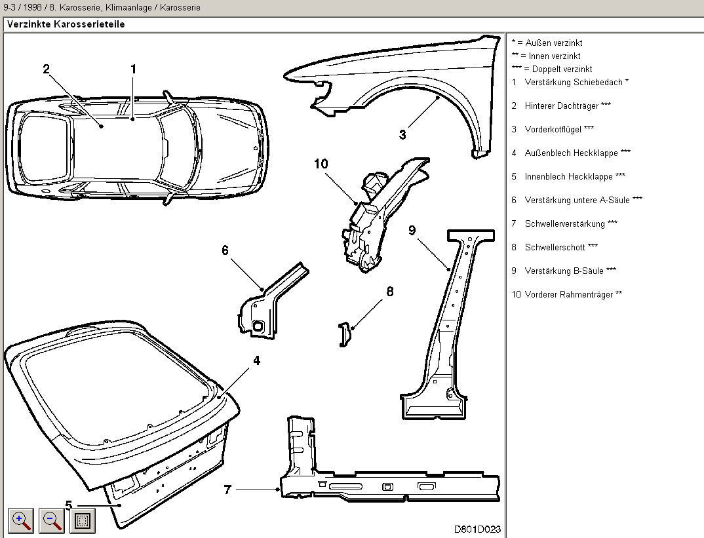Viewport: 704px width, 538px height.
Task: Click the 'Vorderer Rahmenträger' list entry
Action: tap(567, 294)
